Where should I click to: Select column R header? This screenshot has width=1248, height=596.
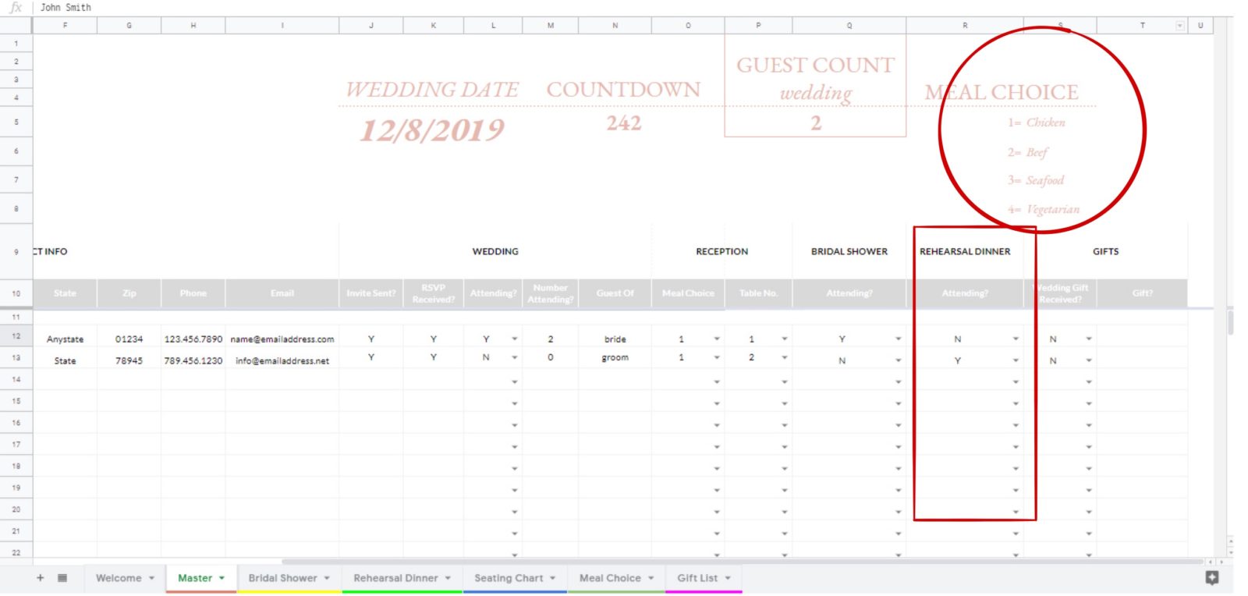click(965, 26)
